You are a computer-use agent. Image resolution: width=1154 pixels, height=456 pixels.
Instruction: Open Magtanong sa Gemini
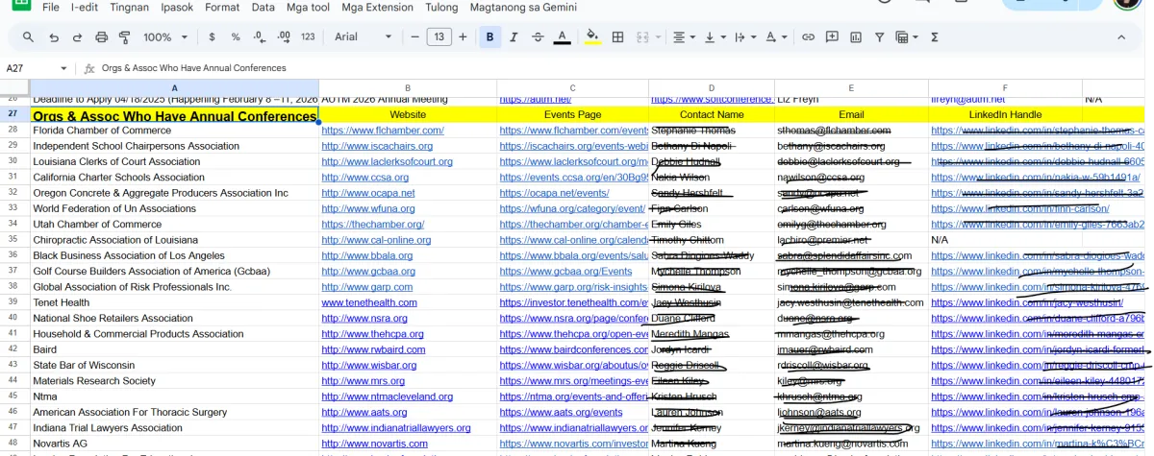coord(523,7)
